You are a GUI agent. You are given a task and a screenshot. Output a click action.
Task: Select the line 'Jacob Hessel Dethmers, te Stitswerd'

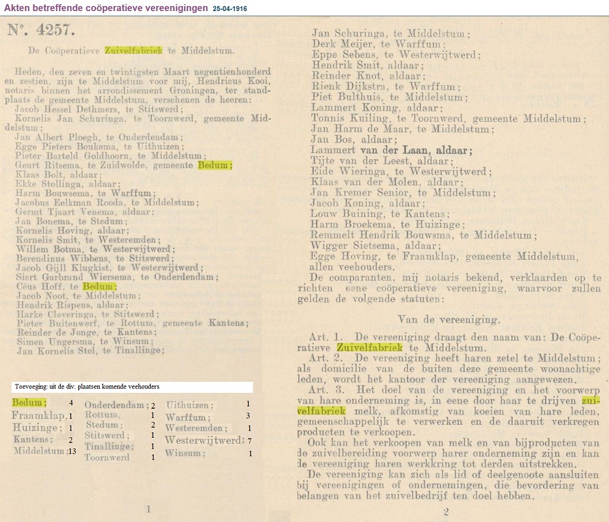[x=99, y=109]
